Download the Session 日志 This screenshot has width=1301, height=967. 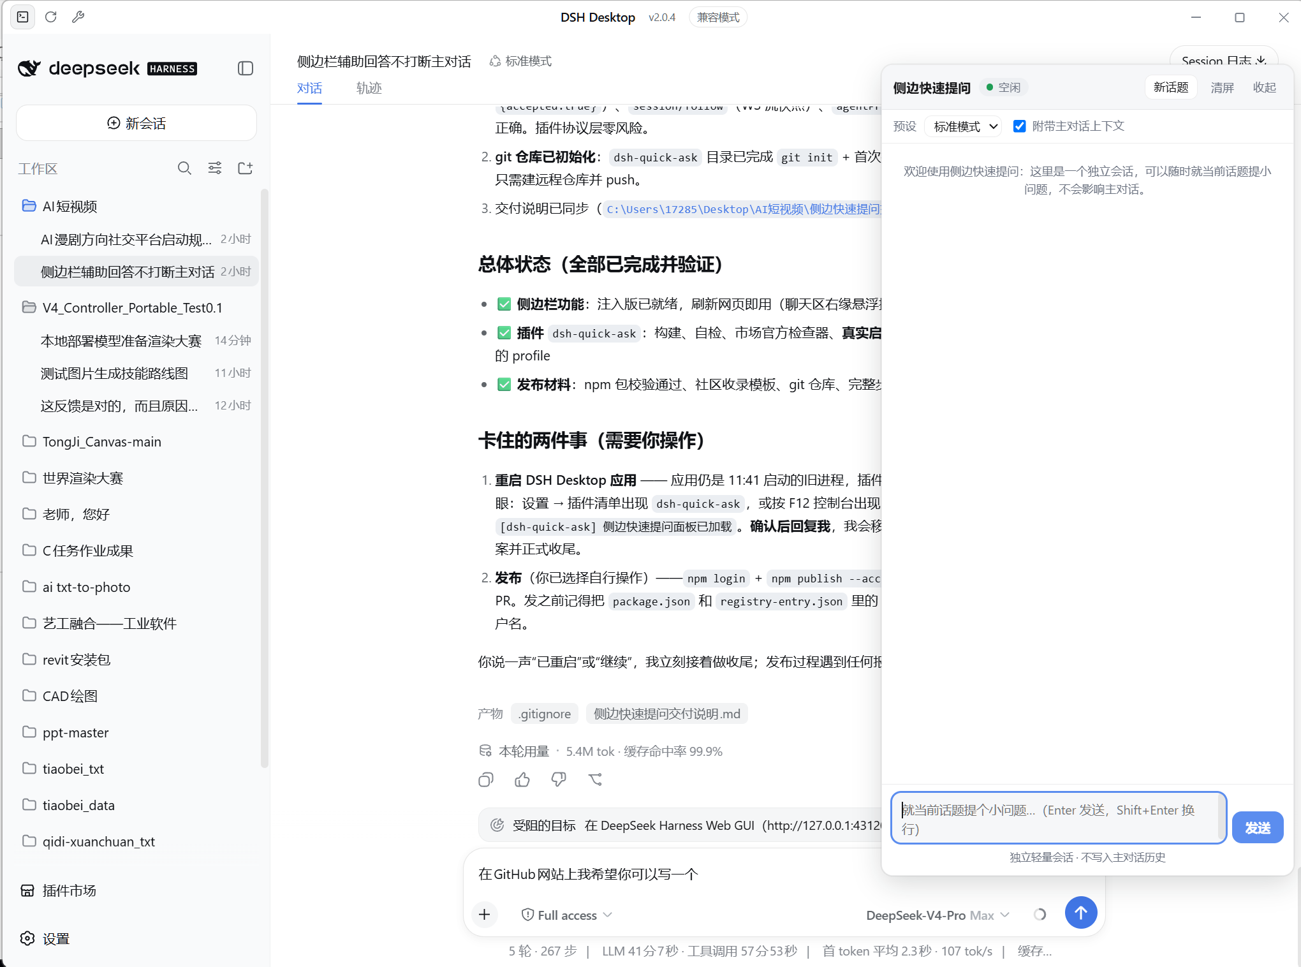(1223, 61)
